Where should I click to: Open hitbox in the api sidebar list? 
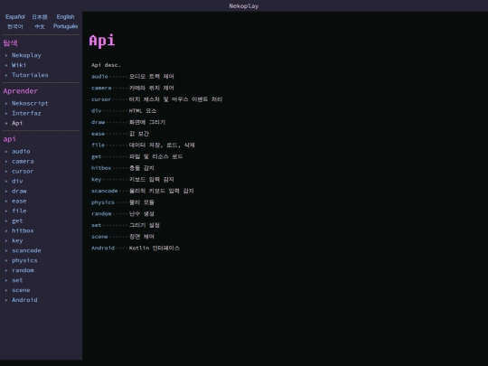click(23, 230)
